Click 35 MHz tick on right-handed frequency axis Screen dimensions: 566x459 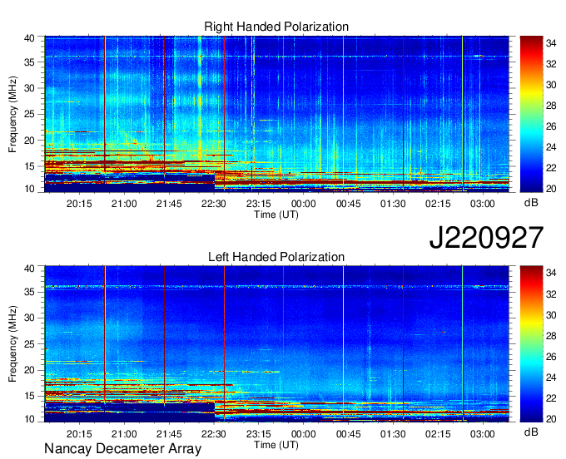point(29,62)
